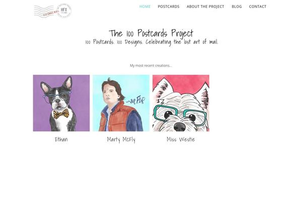The width and height of the screenshot is (302, 201).
Task: Open the Ethan dog postcard image
Action: 61,103
